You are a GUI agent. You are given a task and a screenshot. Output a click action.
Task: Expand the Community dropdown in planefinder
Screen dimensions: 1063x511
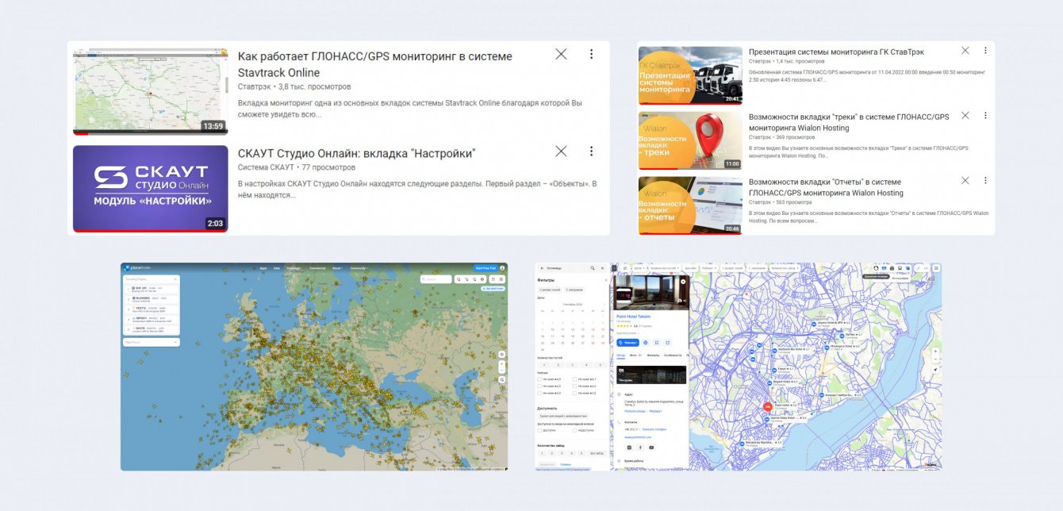(359, 268)
